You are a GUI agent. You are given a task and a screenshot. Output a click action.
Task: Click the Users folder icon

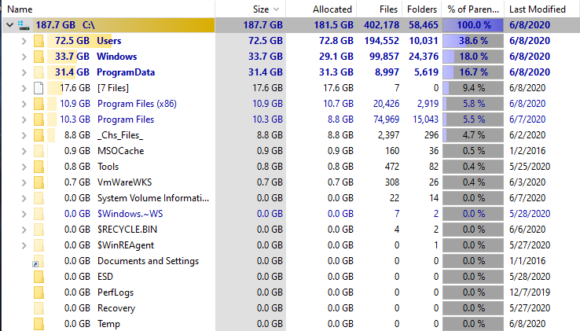click(39, 41)
